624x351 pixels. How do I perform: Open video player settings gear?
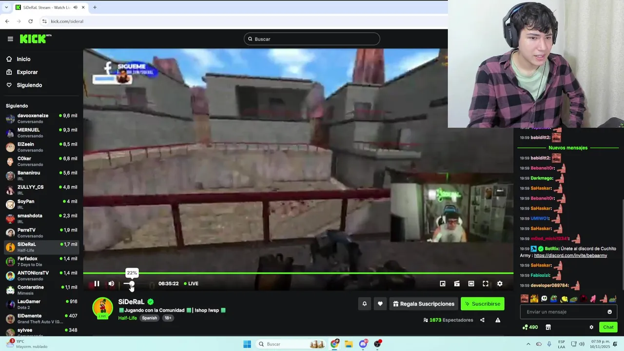(500, 284)
